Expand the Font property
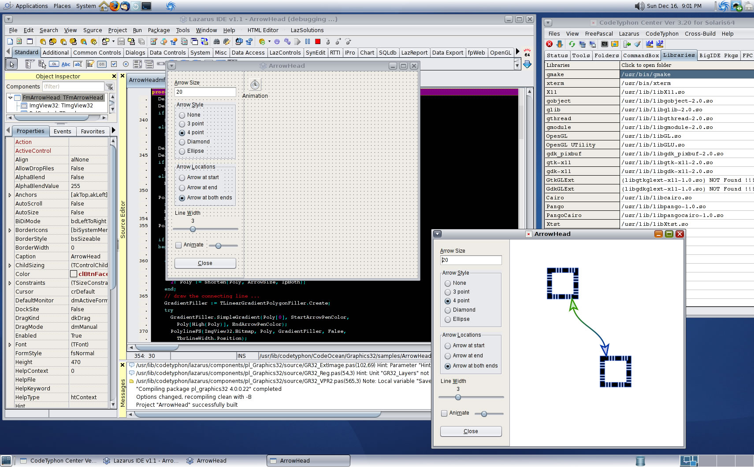Screen dimensions: 754x467 [x=10, y=345]
